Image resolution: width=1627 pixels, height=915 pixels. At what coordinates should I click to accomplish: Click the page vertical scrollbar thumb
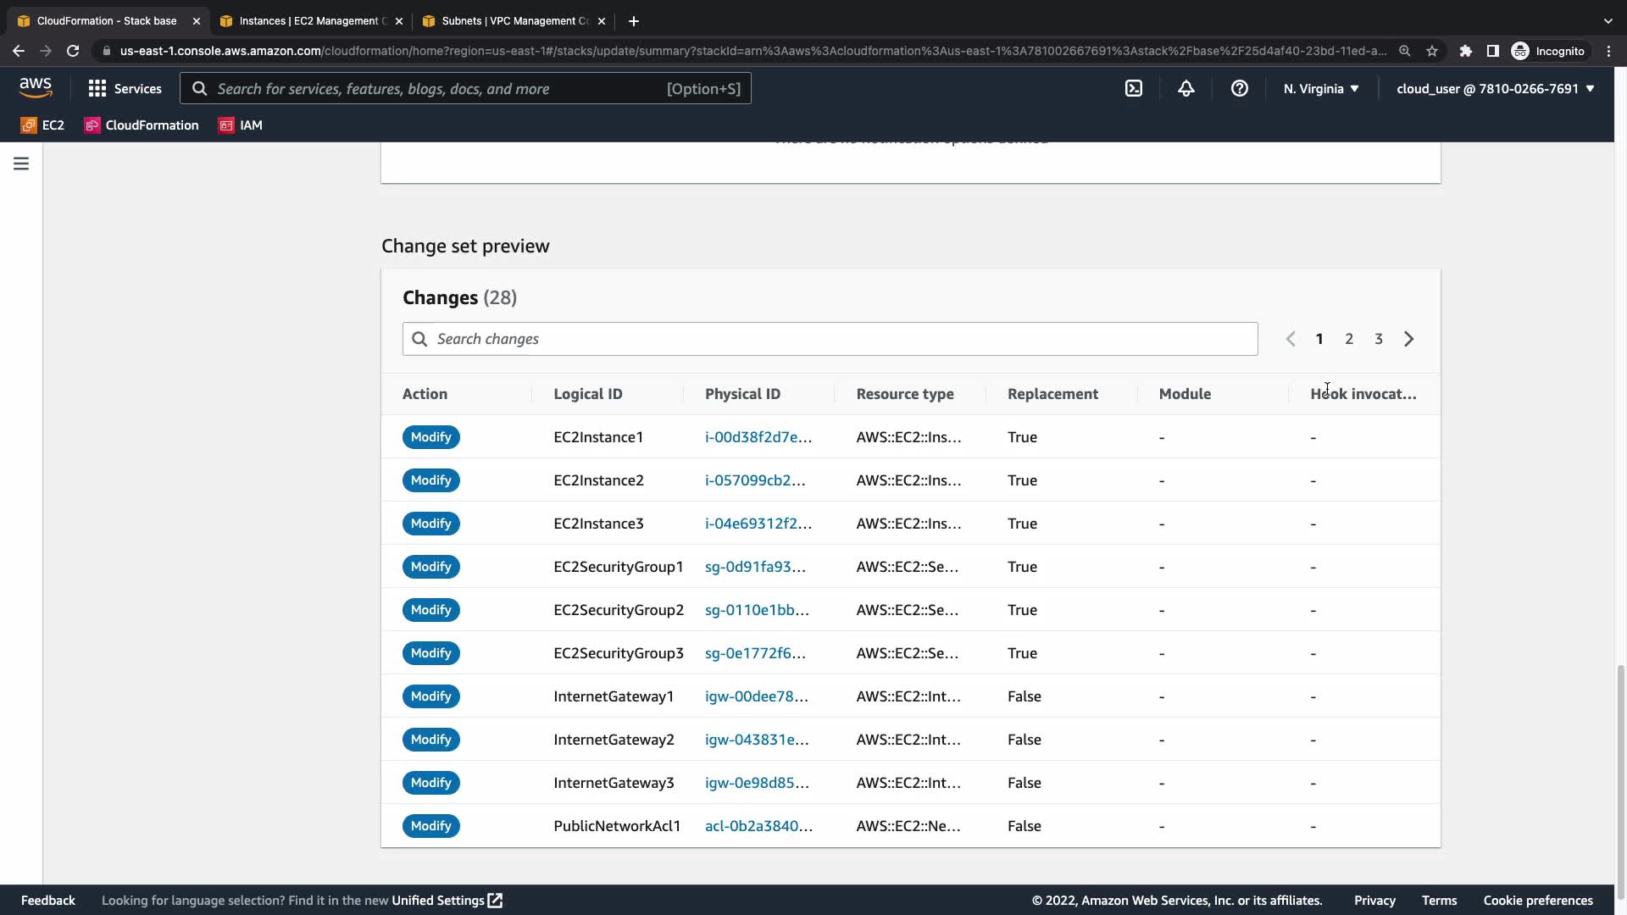[1620, 775]
